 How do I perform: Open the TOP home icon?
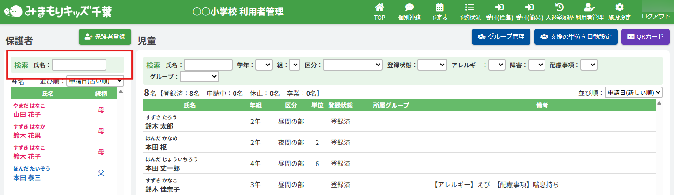379,7
